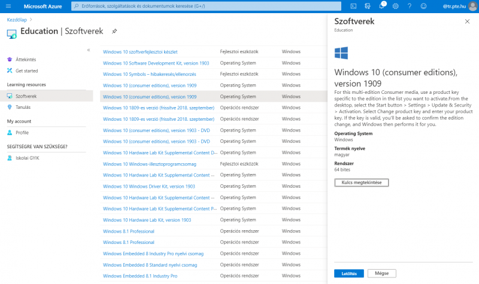Open the feedback smiley icon
The width and height of the screenshot is (479, 284).
pyautogui.click(x=423, y=6)
